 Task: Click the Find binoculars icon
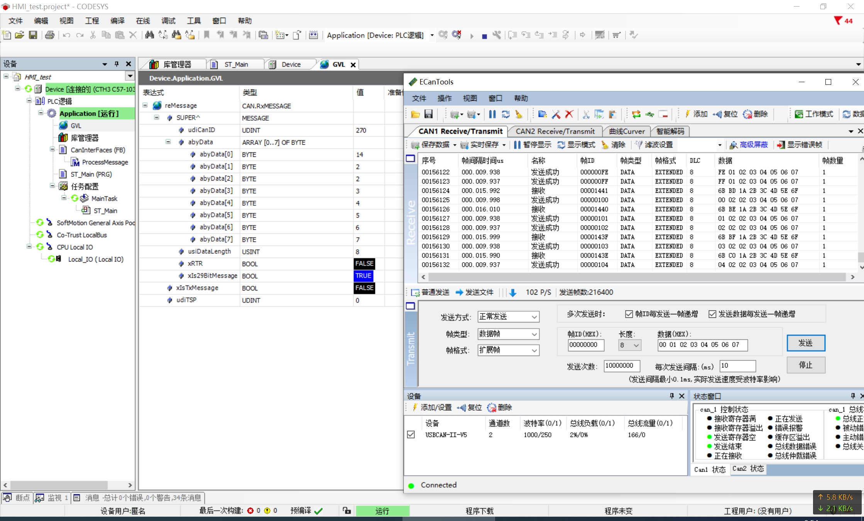tap(149, 35)
